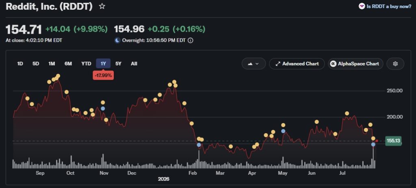416x188 pixels.
Task: Add RDDT to watchlist with star icon
Action: coord(102,6)
